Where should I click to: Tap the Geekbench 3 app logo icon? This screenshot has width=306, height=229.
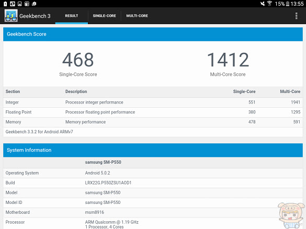11,16
